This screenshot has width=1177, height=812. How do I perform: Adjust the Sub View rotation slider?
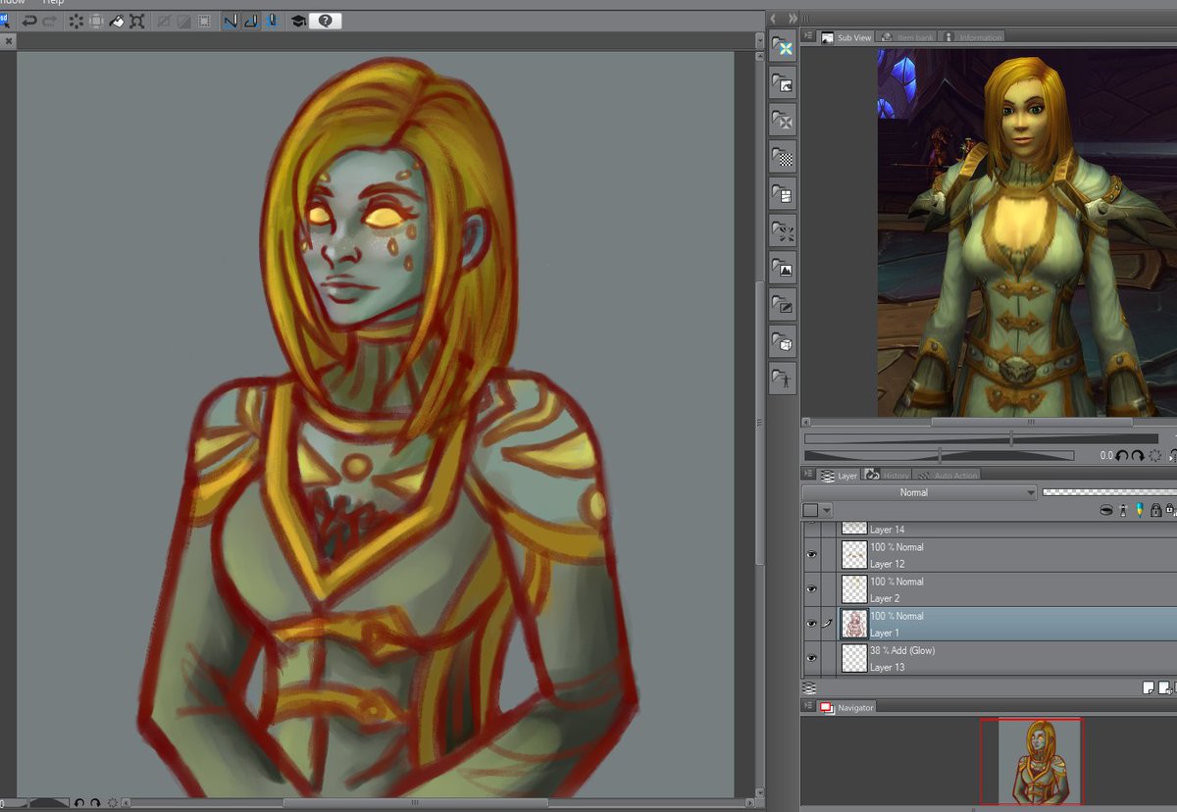coord(939,455)
